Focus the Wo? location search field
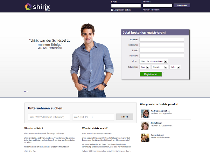The width and height of the screenshot is (210, 159). pyautogui.click(x=93, y=117)
